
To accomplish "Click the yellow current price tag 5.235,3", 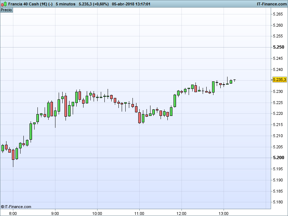I will [x=280, y=80].
